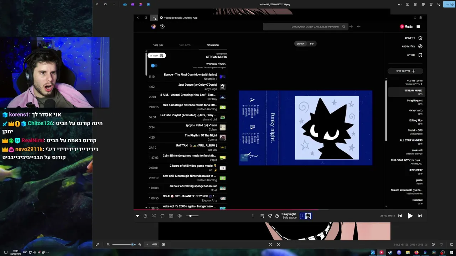Skip to the previous track
The width and height of the screenshot is (456, 256).
tap(400, 216)
